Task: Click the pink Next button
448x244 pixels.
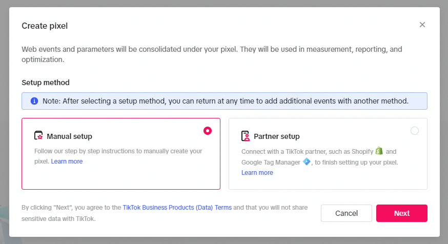Action: (402, 213)
